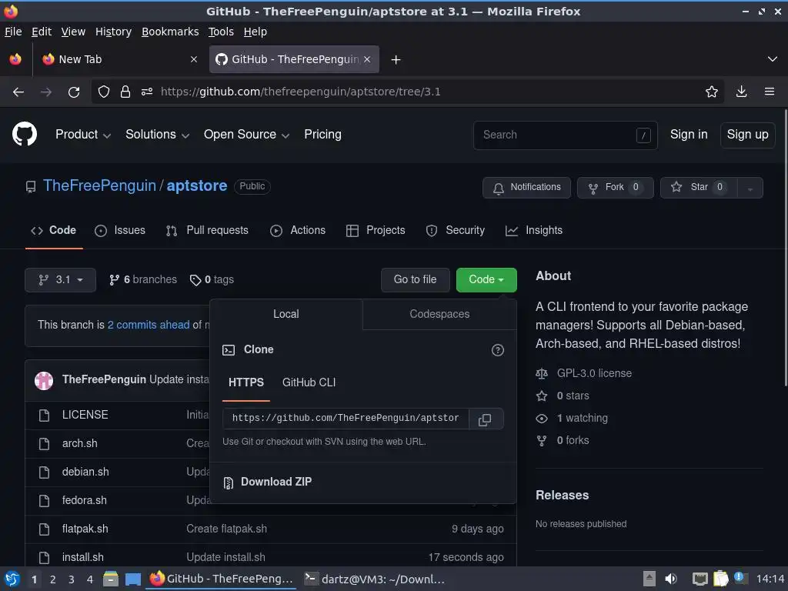Open the Firefox File menu
Viewport: 788px width, 591px height.
click(x=13, y=32)
